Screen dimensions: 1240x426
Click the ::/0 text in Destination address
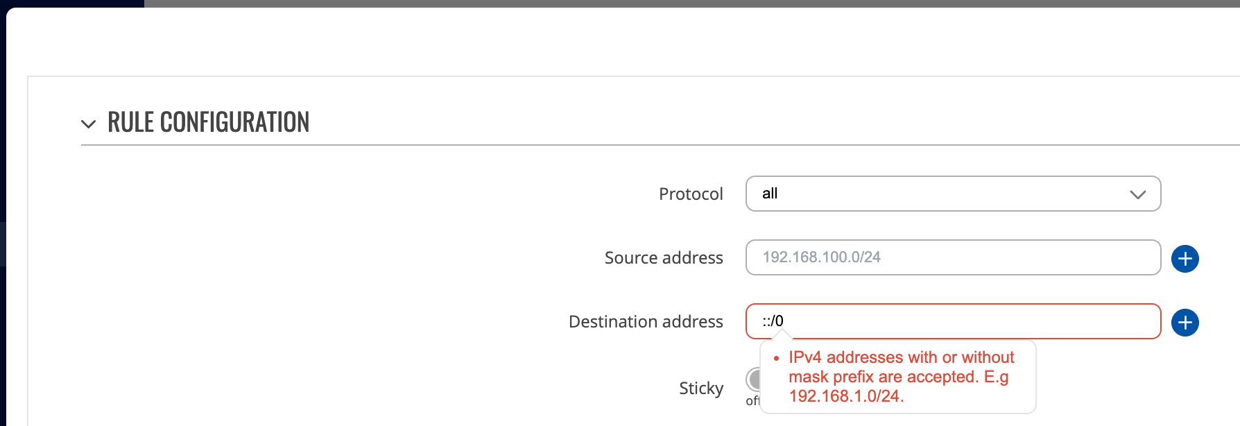[773, 321]
